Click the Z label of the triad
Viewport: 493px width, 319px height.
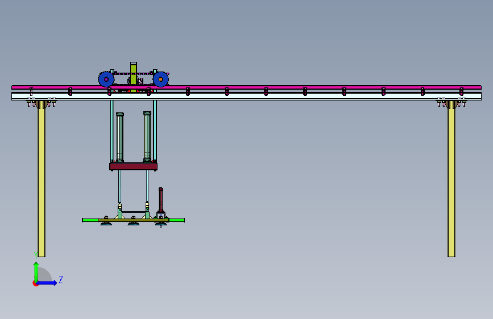click(61, 279)
